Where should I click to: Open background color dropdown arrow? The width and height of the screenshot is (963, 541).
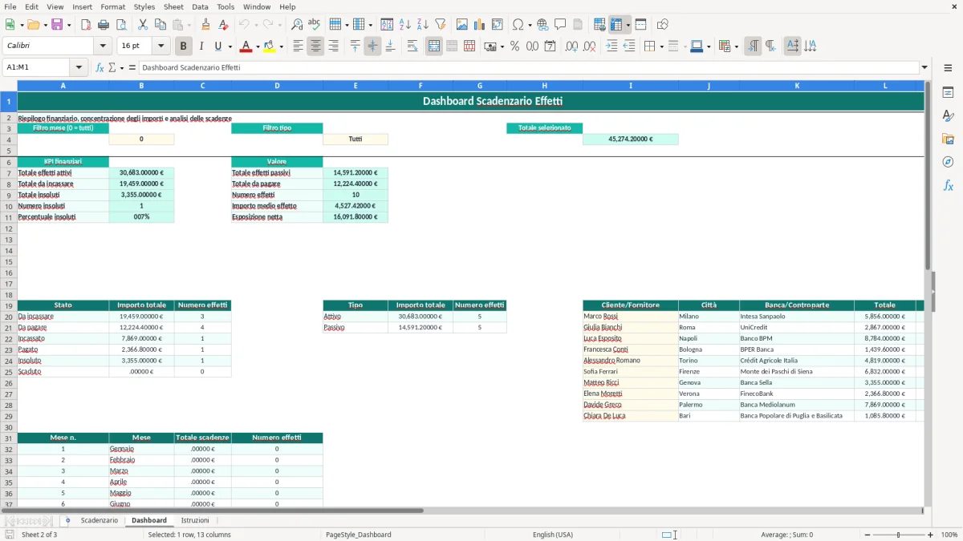point(281,46)
